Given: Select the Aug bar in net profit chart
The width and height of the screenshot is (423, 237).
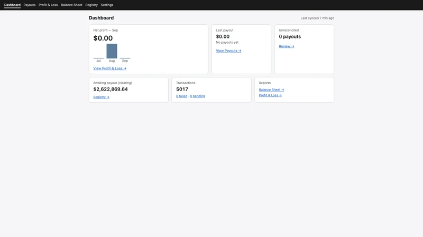Looking at the screenshot, I should pos(112,51).
